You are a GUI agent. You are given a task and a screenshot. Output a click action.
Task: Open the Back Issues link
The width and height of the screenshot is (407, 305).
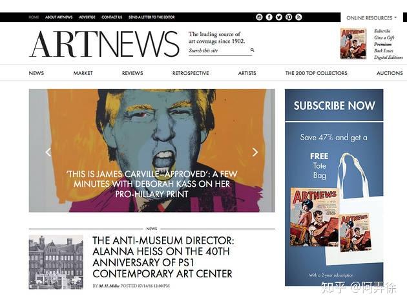click(x=383, y=50)
